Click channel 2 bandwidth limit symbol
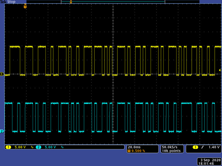222x166 pixels. click(62, 147)
